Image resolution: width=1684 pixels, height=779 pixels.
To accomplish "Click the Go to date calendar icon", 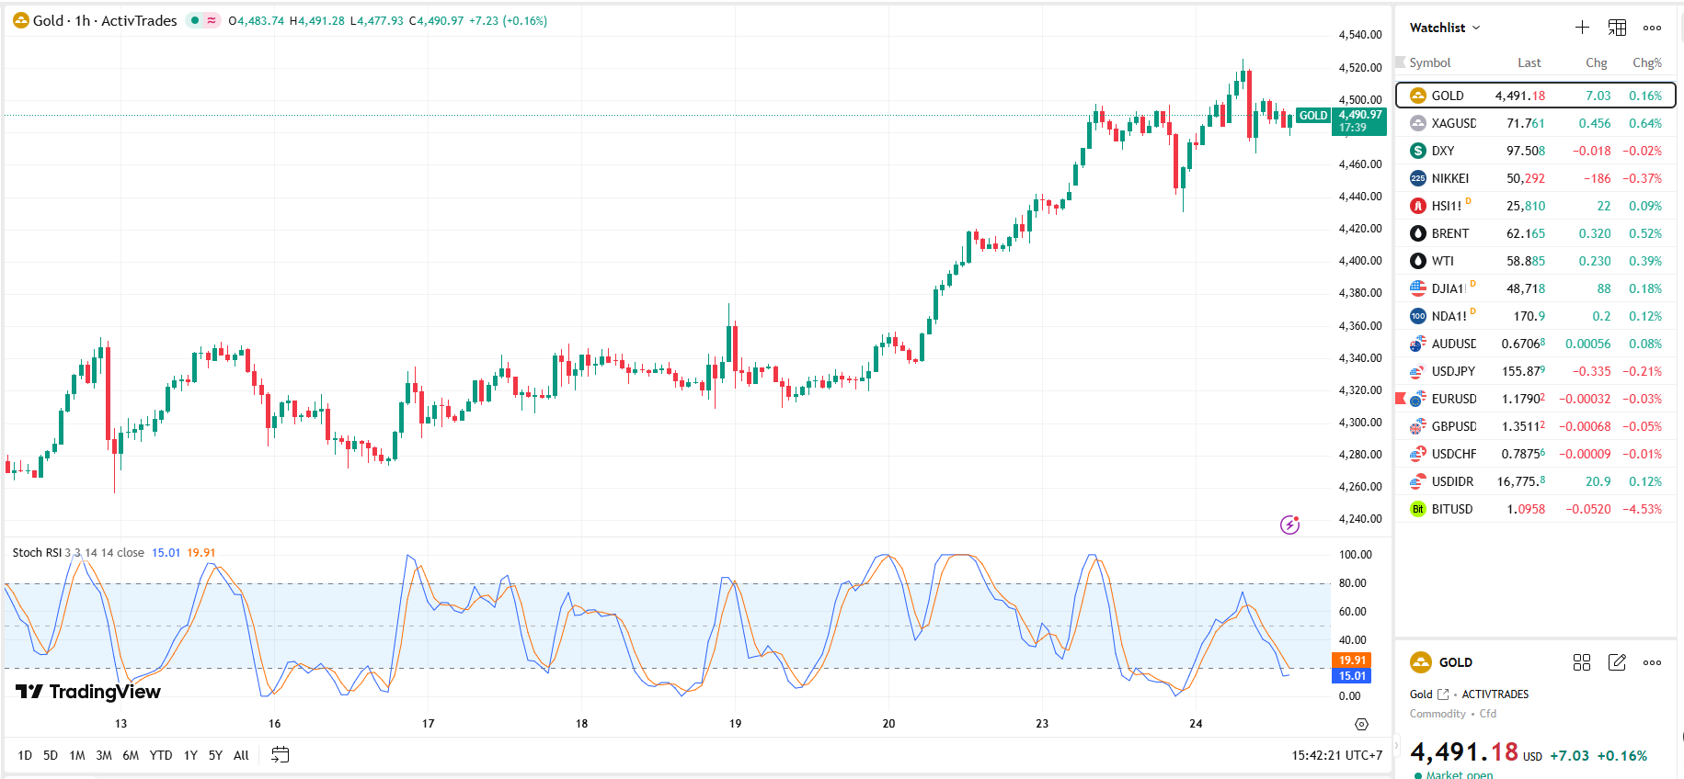I will tap(281, 755).
